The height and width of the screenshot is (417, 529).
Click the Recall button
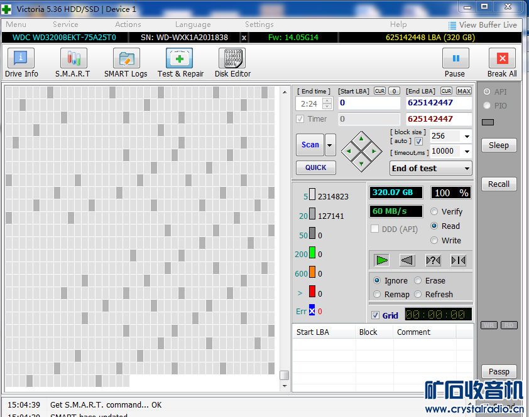[x=499, y=184]
